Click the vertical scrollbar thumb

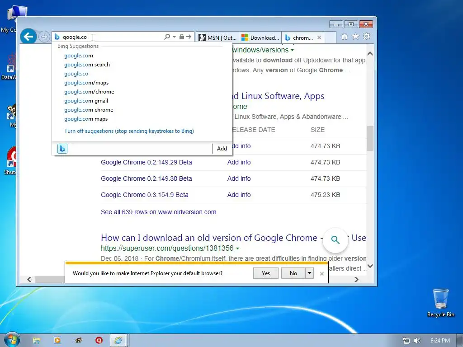click(370, 139)
